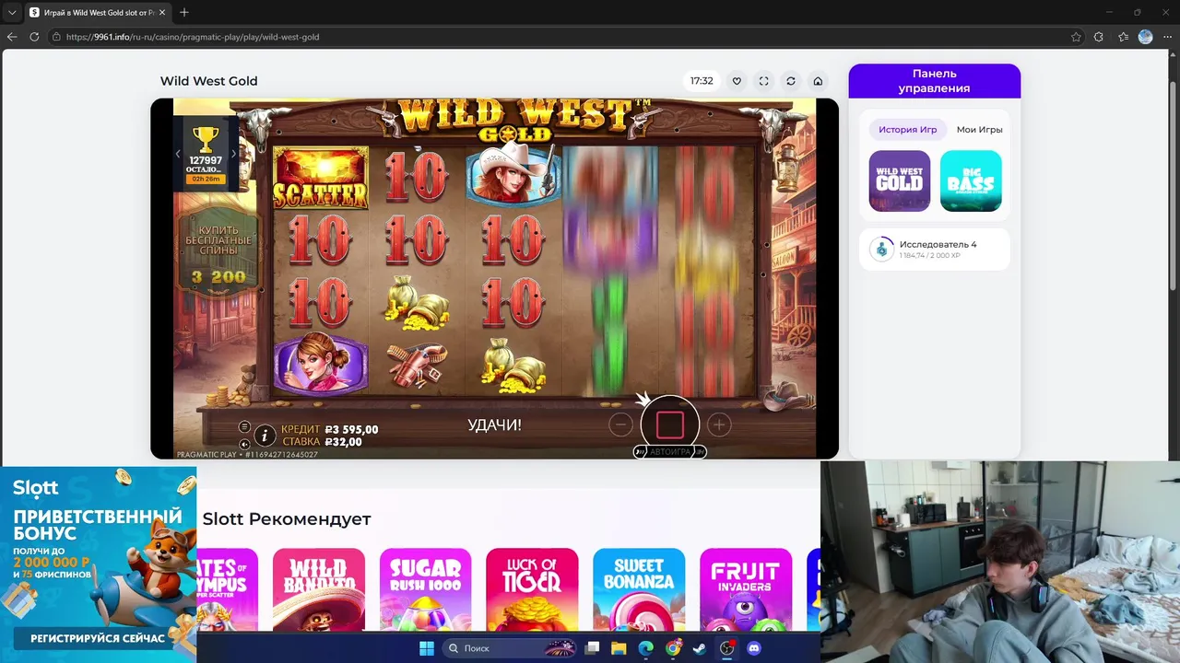
Task: Open the Windows Start menu
Action: coord(426,648)
